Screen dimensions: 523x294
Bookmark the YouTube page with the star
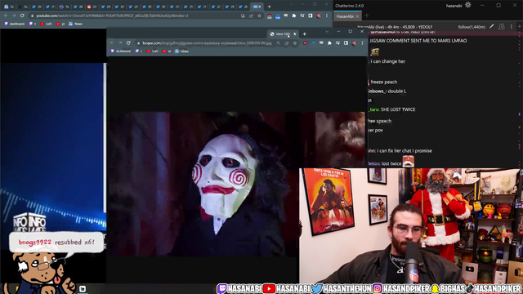click(x=259, y=16)
